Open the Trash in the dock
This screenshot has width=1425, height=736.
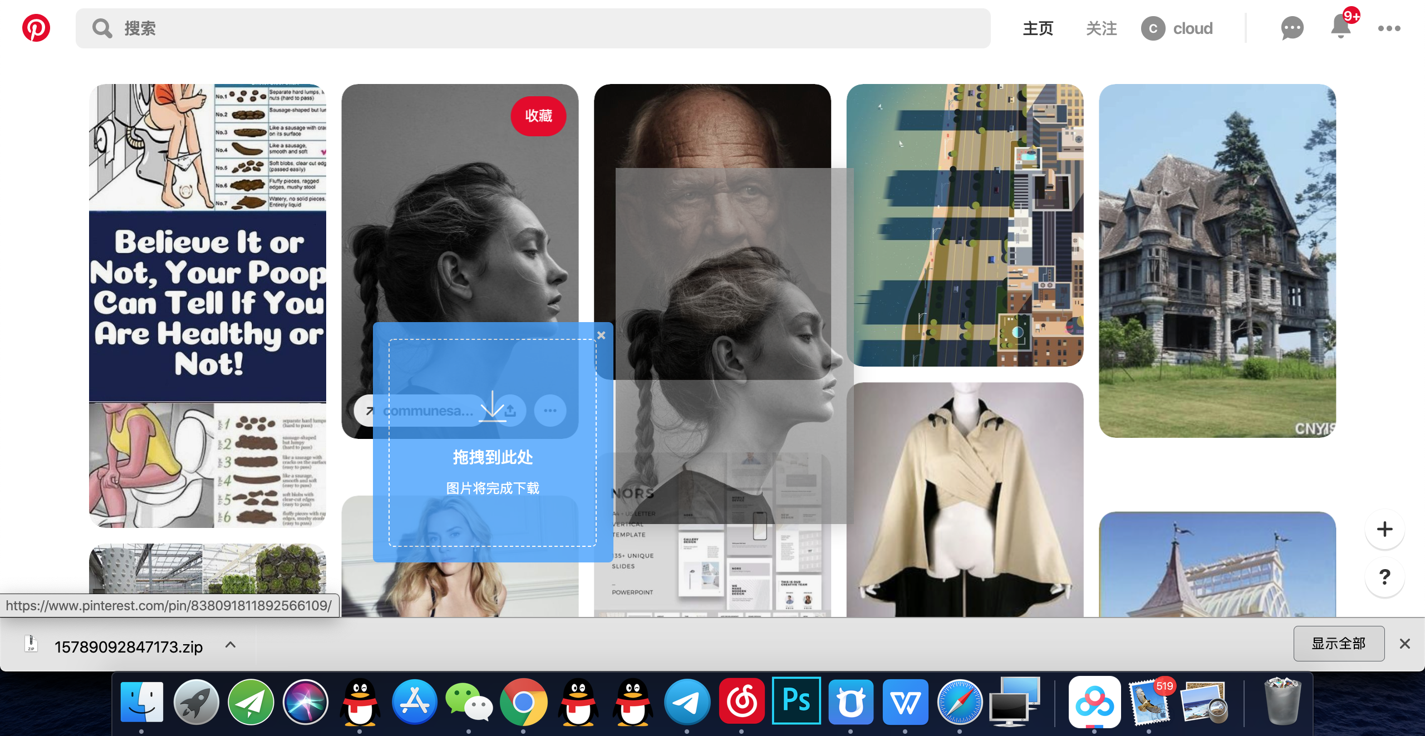tap(1282, 702)
